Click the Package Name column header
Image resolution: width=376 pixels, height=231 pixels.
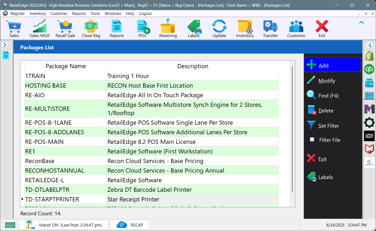[66, 66]
